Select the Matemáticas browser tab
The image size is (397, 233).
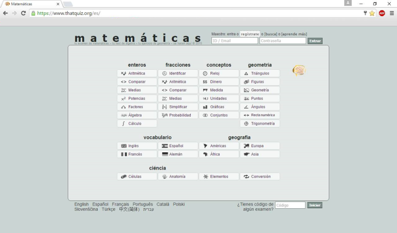tap(32, 4)
